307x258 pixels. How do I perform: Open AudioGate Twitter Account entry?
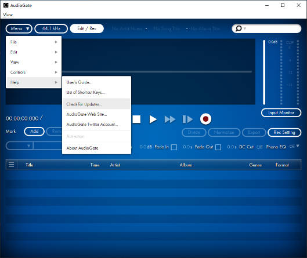(96, 125)
